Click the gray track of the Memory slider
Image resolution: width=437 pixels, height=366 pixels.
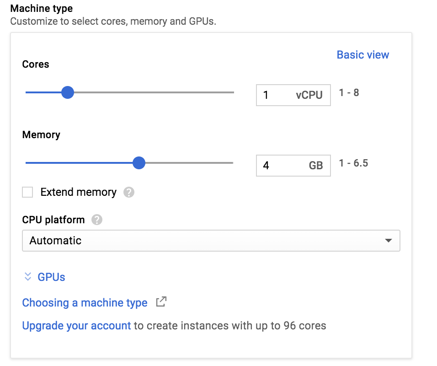(192, 163)
